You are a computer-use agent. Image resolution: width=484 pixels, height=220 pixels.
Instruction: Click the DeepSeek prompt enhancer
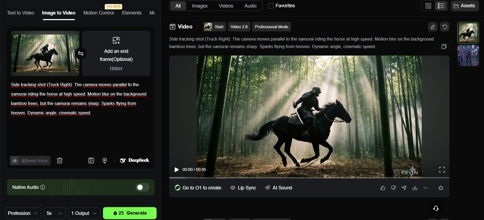(x=134, y=160)
